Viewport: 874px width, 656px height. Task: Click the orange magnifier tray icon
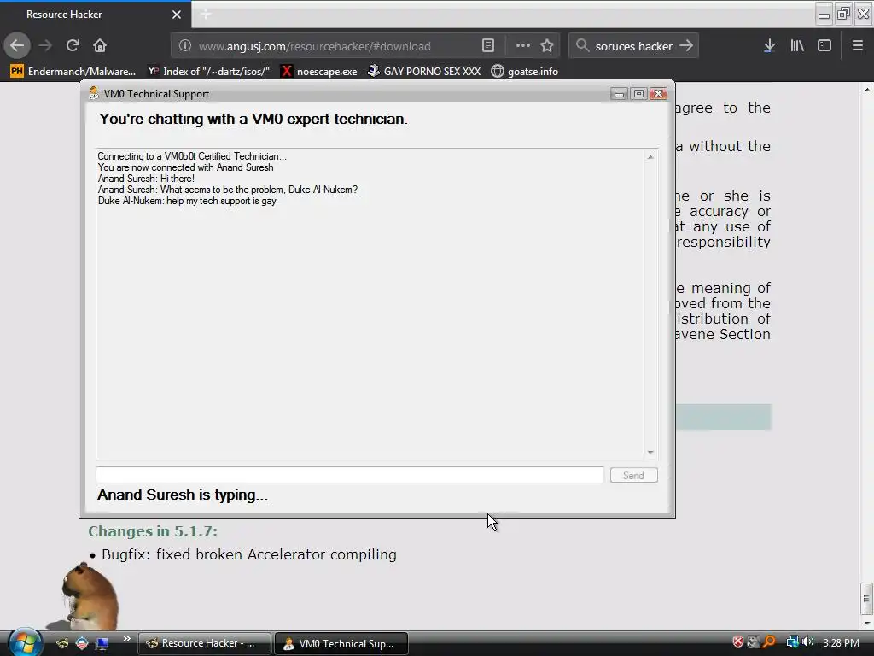[x=769, y=642]
